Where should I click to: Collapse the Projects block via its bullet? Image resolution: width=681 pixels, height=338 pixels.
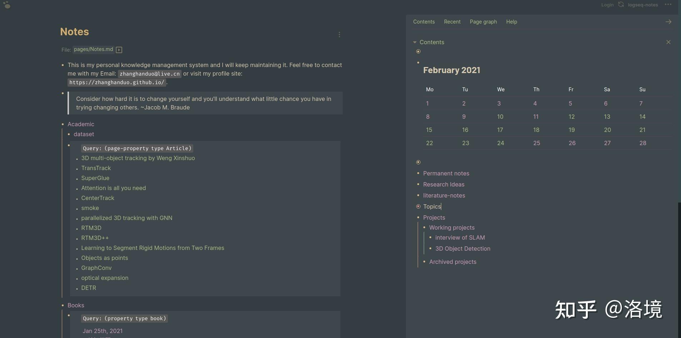[x=418, y=217]
